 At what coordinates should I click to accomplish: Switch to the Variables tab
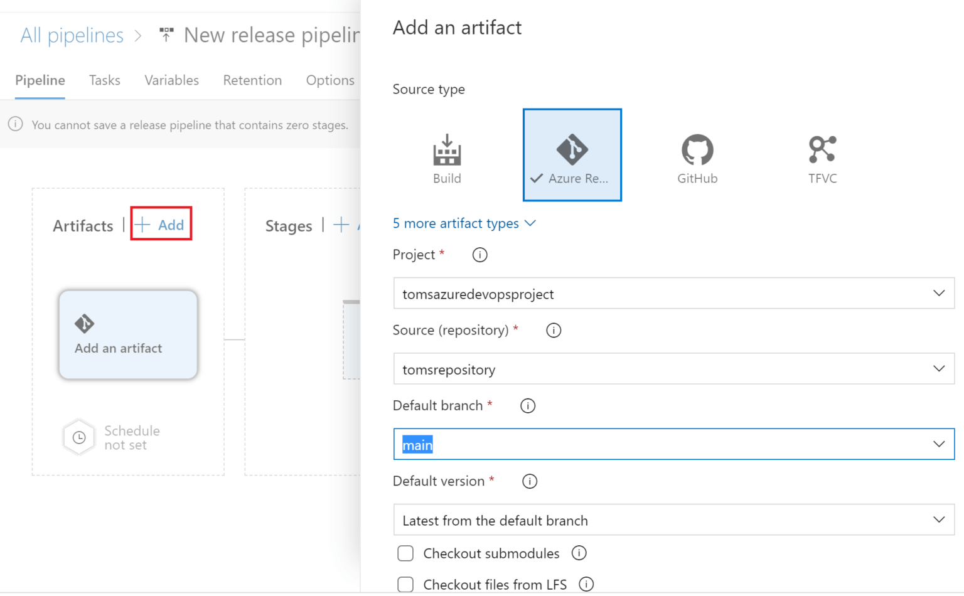[171, 80]
